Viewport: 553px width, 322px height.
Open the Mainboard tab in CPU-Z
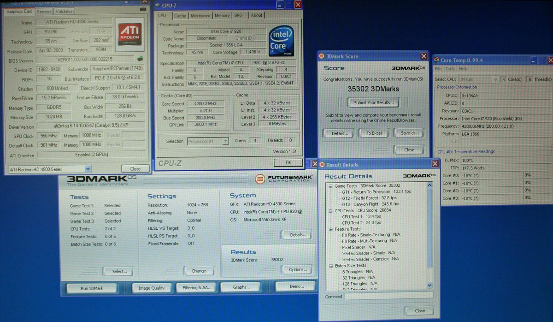200,16
